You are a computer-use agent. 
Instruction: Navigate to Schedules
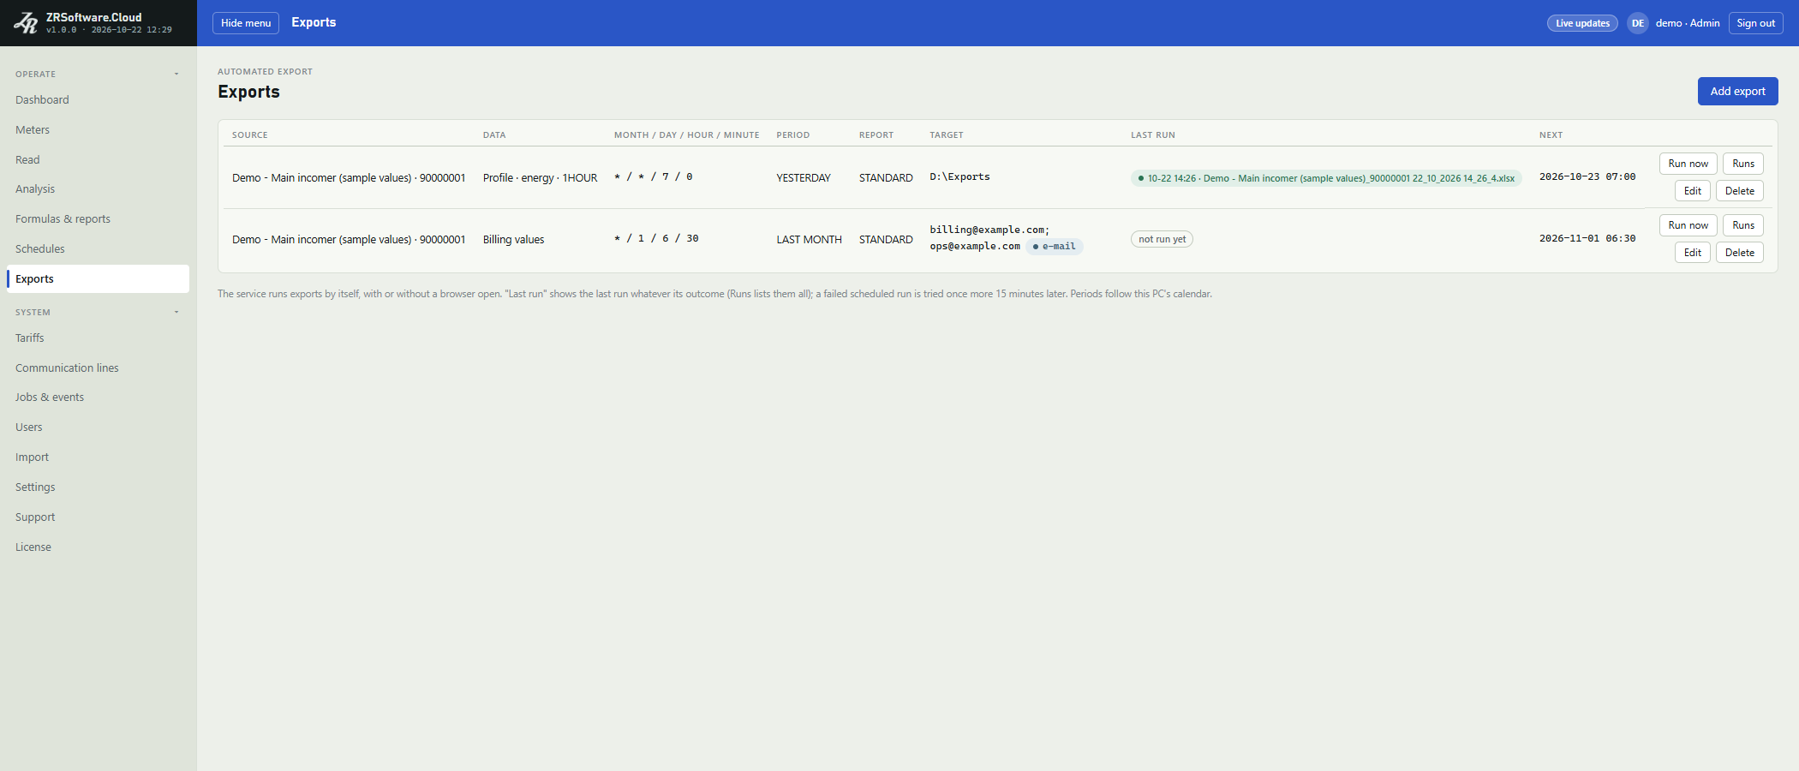point(98,249)
